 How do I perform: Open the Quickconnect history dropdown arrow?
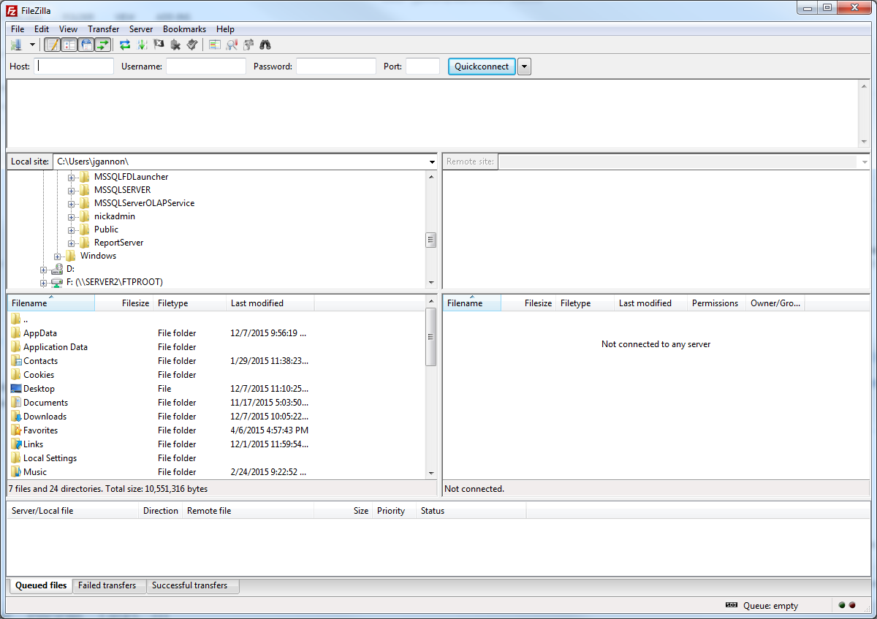tap(525, 67)
